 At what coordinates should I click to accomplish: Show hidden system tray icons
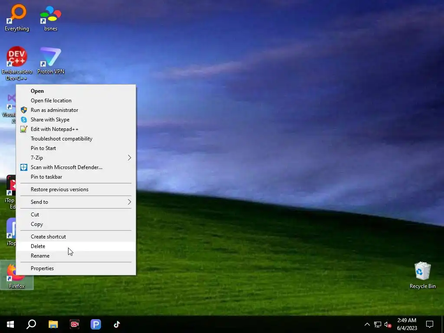click(x=367, y=324)
